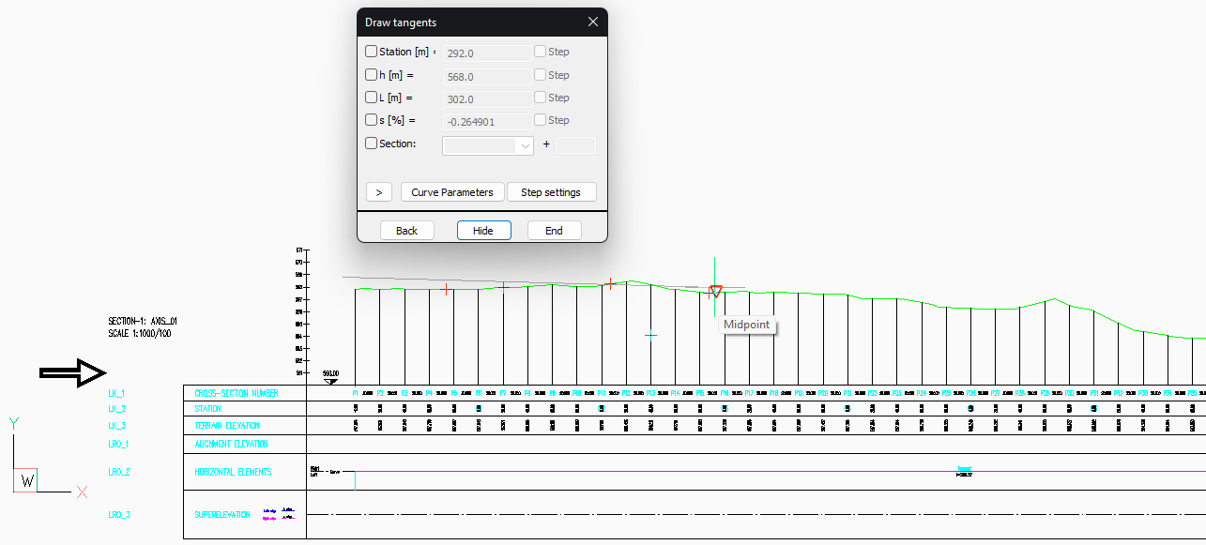
Task: Click the cyan marker on the magenta line
Action: coord(964,470)
